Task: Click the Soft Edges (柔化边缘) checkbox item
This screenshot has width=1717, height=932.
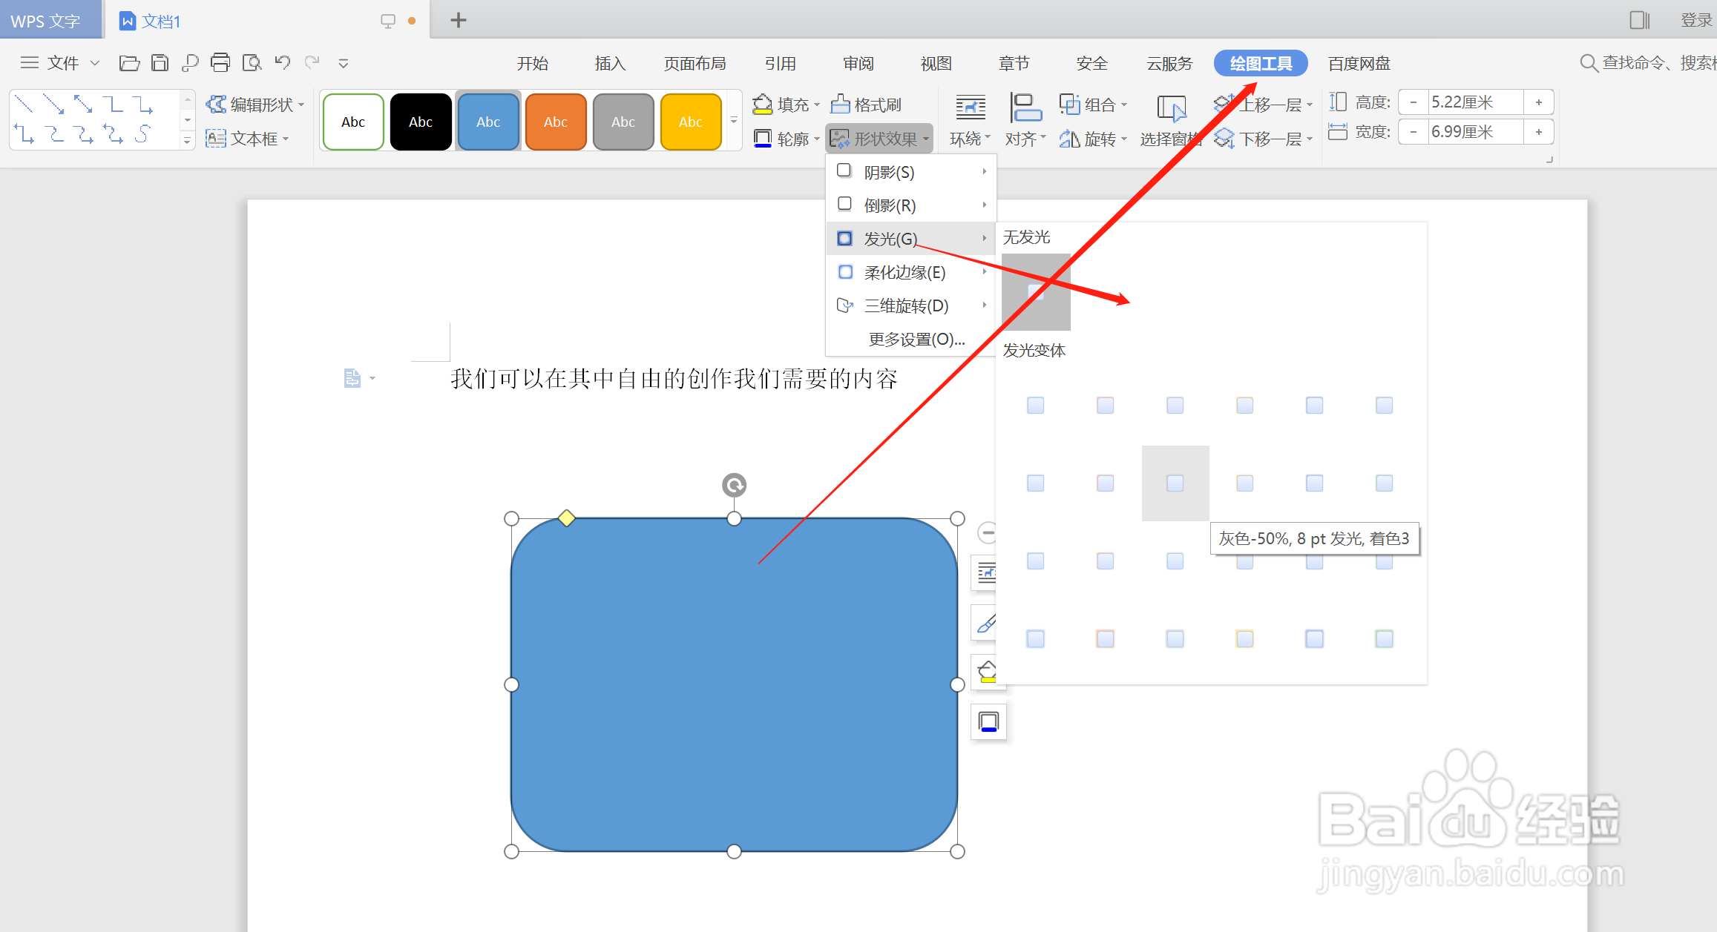Action: [904, 272]
